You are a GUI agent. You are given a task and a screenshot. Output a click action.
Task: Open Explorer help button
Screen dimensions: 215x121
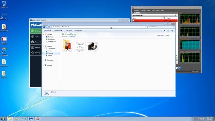pos(172,31)
